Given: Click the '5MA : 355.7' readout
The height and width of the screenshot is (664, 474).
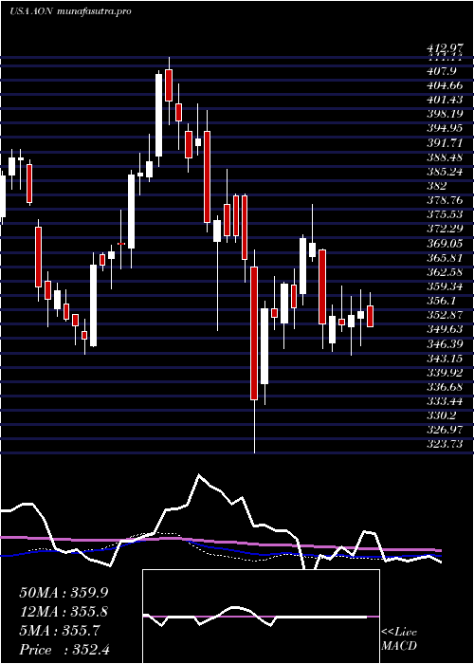Looking at the screenshot, I should tap(60, 631).
